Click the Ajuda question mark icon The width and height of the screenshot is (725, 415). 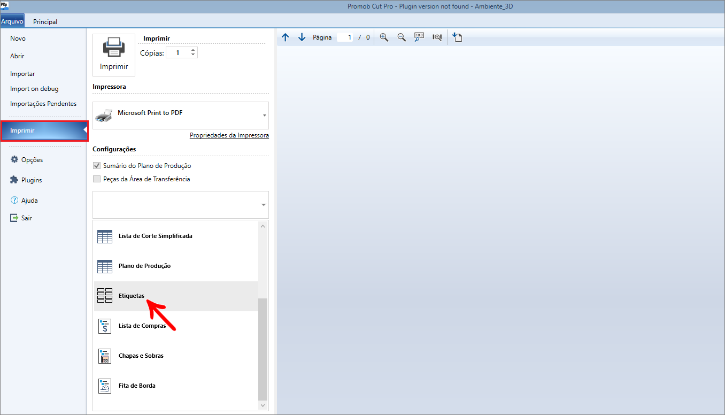[x=14, y=200]
